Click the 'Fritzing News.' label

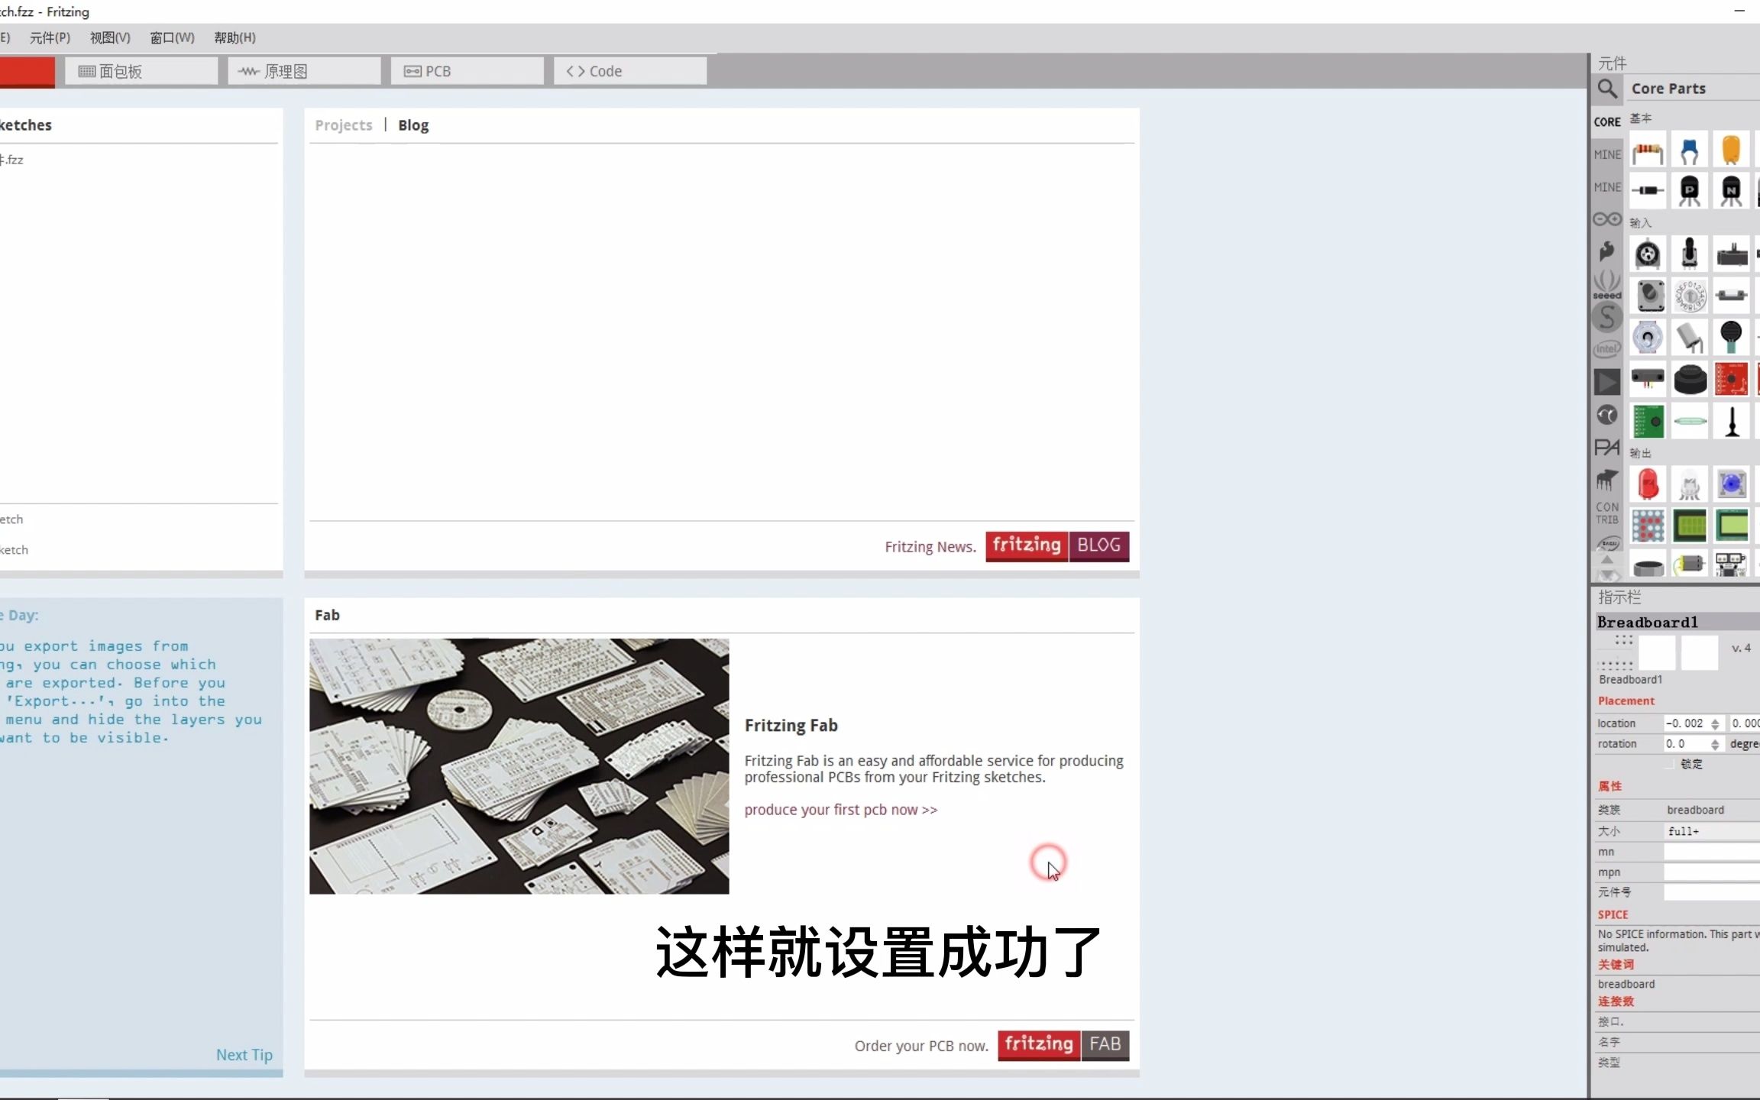[930, 547]
